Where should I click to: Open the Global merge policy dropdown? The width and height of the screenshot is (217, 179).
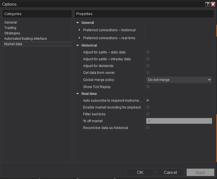tap(179, 80)
